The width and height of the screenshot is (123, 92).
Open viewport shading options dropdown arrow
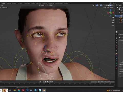coord(114,5)
